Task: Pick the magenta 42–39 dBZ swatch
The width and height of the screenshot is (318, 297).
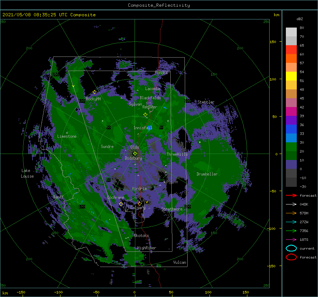Action: (291, 112)
